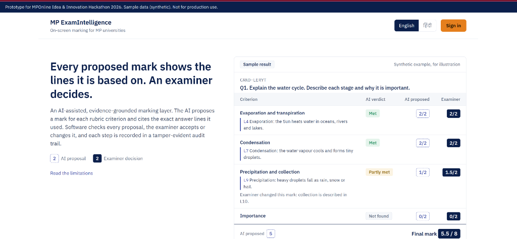Viewport: 517px width, 239px height.
Task: Click examiner mark 2/2 for Condensation row
Action: click(453, 143)
